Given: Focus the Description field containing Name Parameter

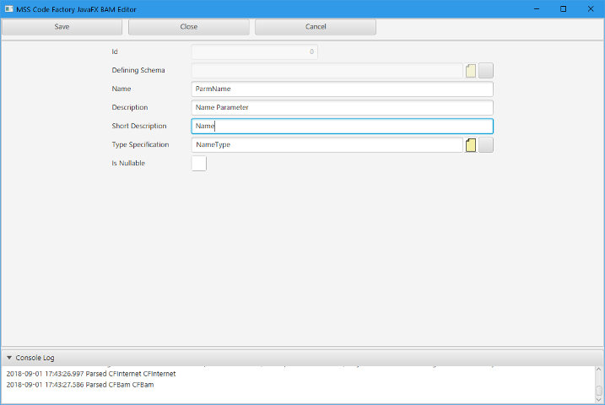Looking at the screenshot, I should (x=342, y=108).
